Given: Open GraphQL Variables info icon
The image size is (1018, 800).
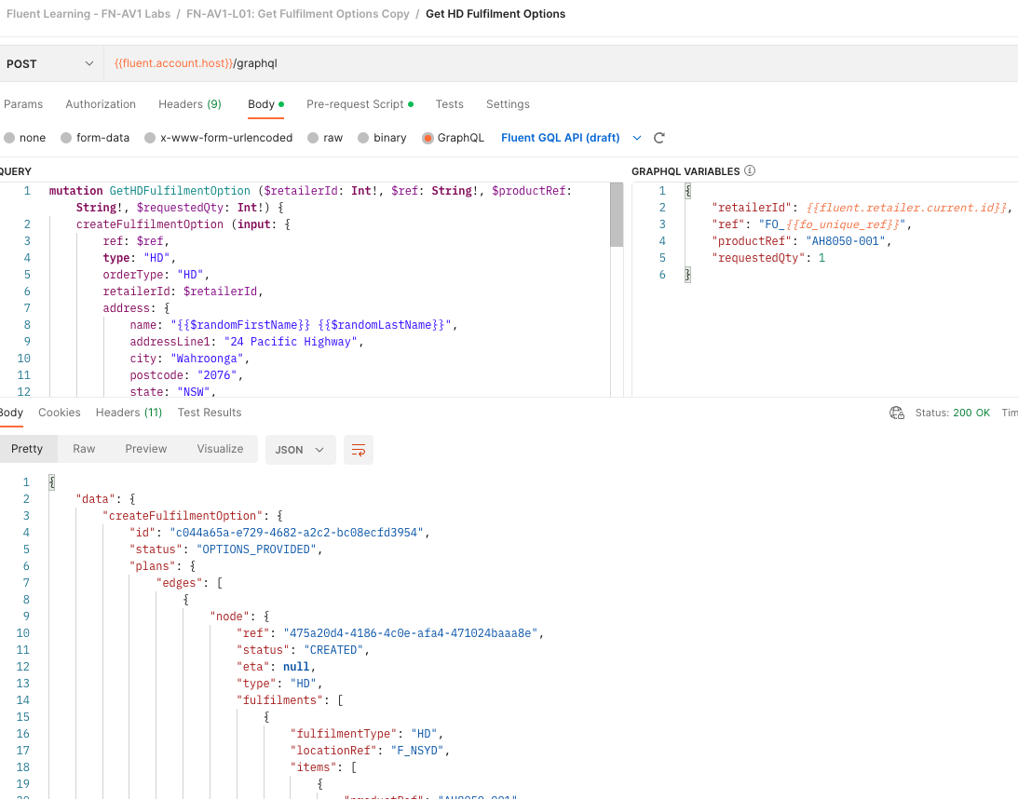Looking at the screenshot, I should tap(750, 170).
